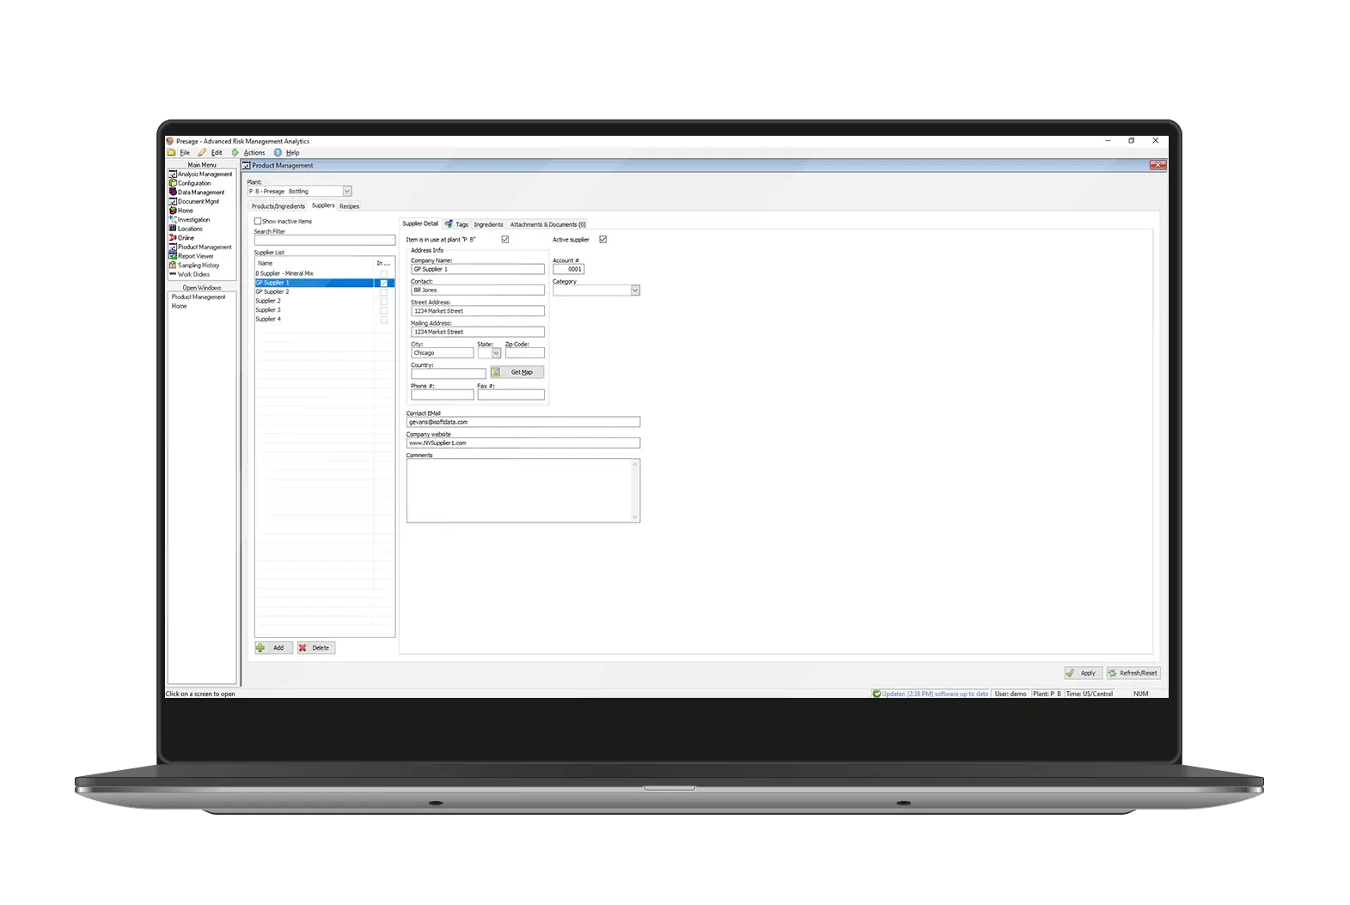Open Investigation in the Main Menu
Screen dimensions: 1350x905
tap(190, 220)
